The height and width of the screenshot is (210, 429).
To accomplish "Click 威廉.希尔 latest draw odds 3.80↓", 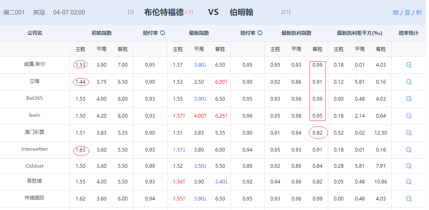I will pyautogui.click(x=200, y=65).
